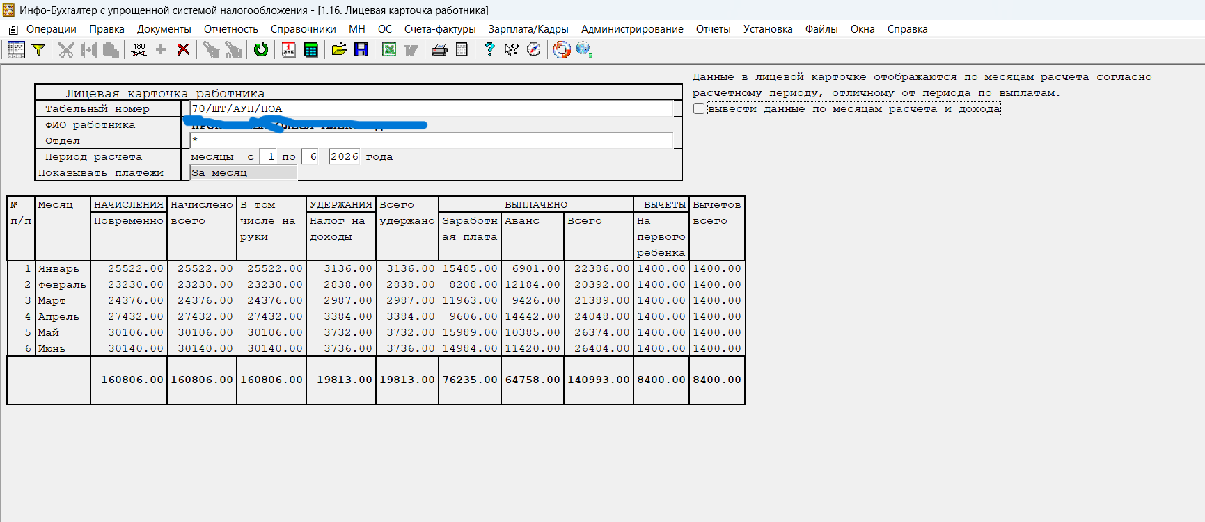Enable 'вывести данные по месяцам расчета и дохода' checkbox
This screenshot has width=1205, height=522.
coord(699,108)
